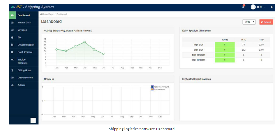Viewport: 279px width, 131px height.
Task: Click the Feb data point on chart
Action: (66, 51)
